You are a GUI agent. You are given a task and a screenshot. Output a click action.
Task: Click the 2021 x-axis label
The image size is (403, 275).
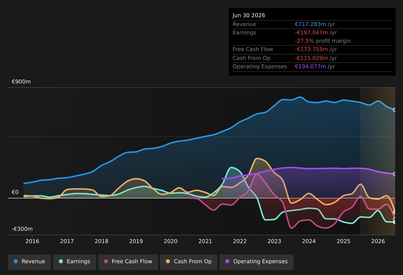tap(205, 241)
